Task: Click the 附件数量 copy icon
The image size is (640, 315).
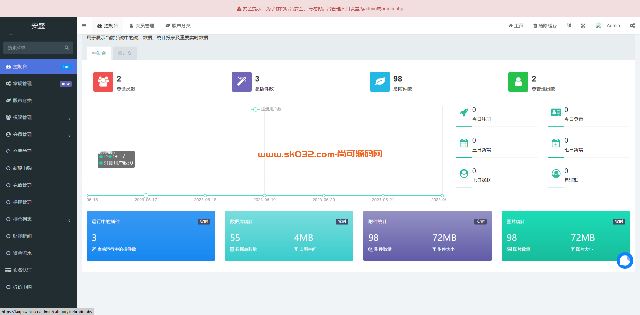Action: [371, 249]
